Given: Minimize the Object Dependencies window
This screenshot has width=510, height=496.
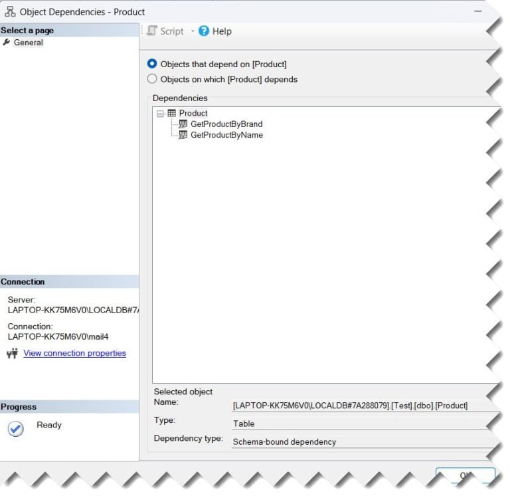Looking at the screenshot, I should [477, 11].
